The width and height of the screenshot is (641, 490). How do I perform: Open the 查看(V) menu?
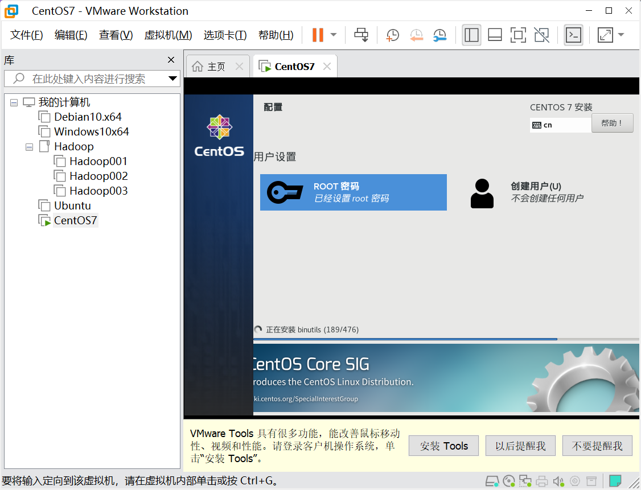click(116, 35)
